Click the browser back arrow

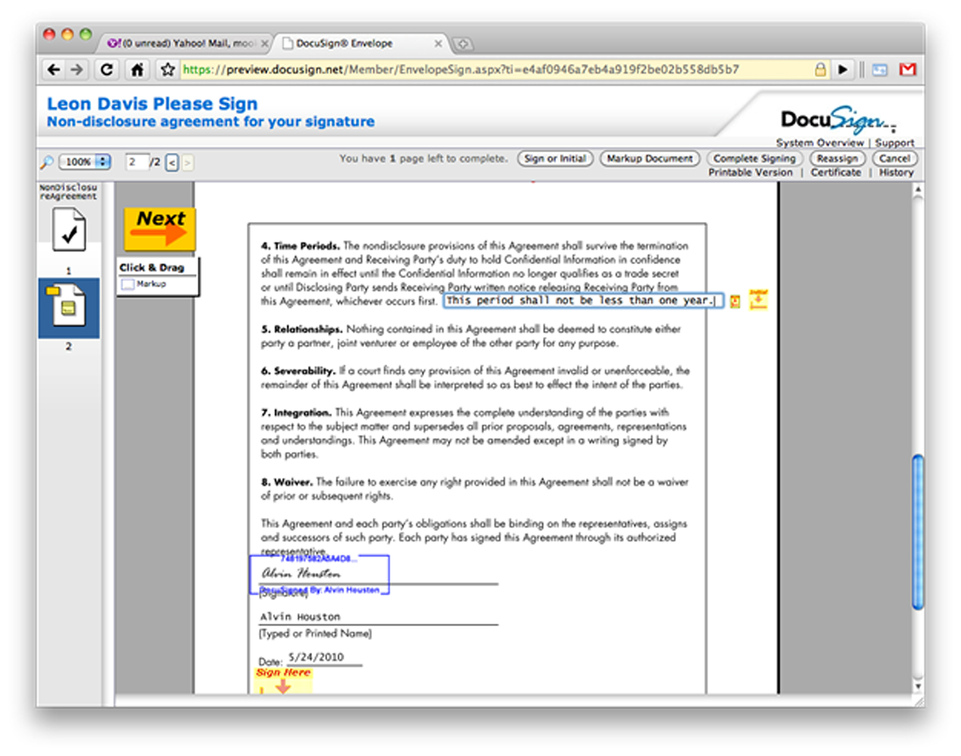pyautogui.click(x=54, y=70)
